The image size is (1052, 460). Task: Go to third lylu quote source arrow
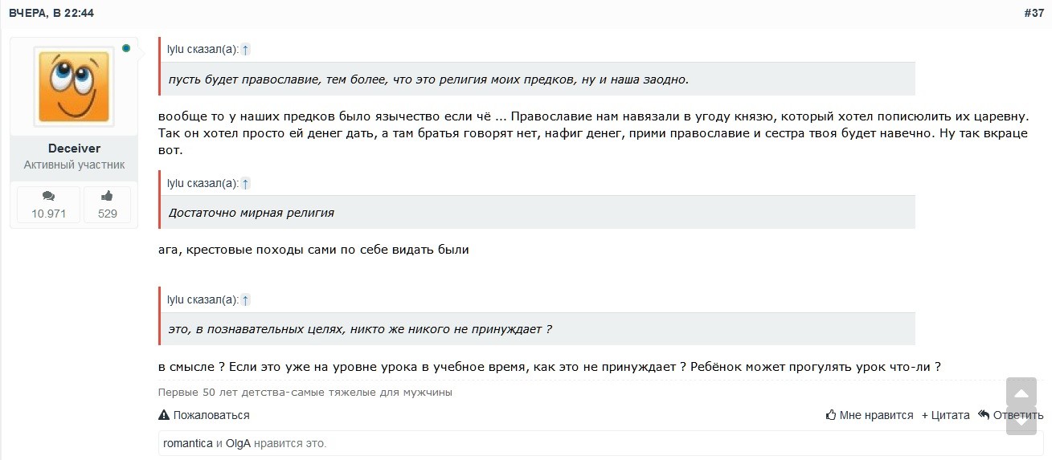(246, 300)
